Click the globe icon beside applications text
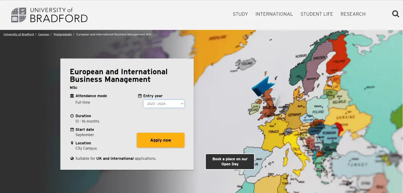 72,159
